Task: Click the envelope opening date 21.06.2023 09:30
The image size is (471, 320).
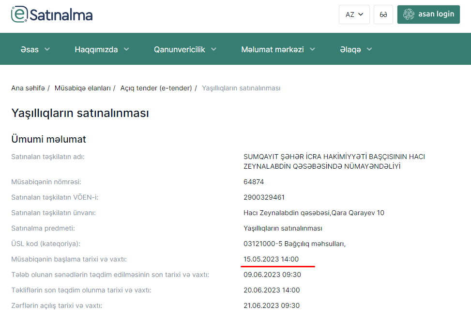Action: [272, 305]
